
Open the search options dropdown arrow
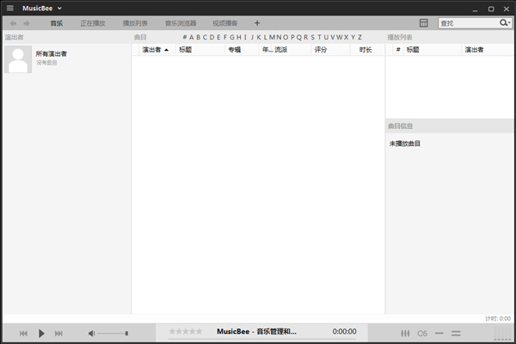tap(506, 23)
